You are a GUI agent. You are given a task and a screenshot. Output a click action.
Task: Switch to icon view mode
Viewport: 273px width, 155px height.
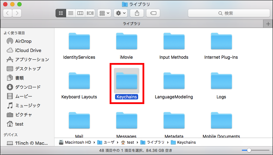point(61,13)
